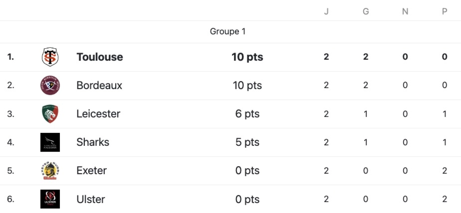Click Toulouse's 10 pts total
Screen dimensions: 461x213
pyautogui.click(x=247, y=57)
